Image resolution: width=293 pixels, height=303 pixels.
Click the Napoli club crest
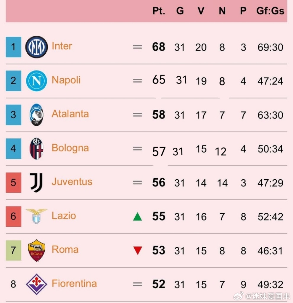pos(36,81)
